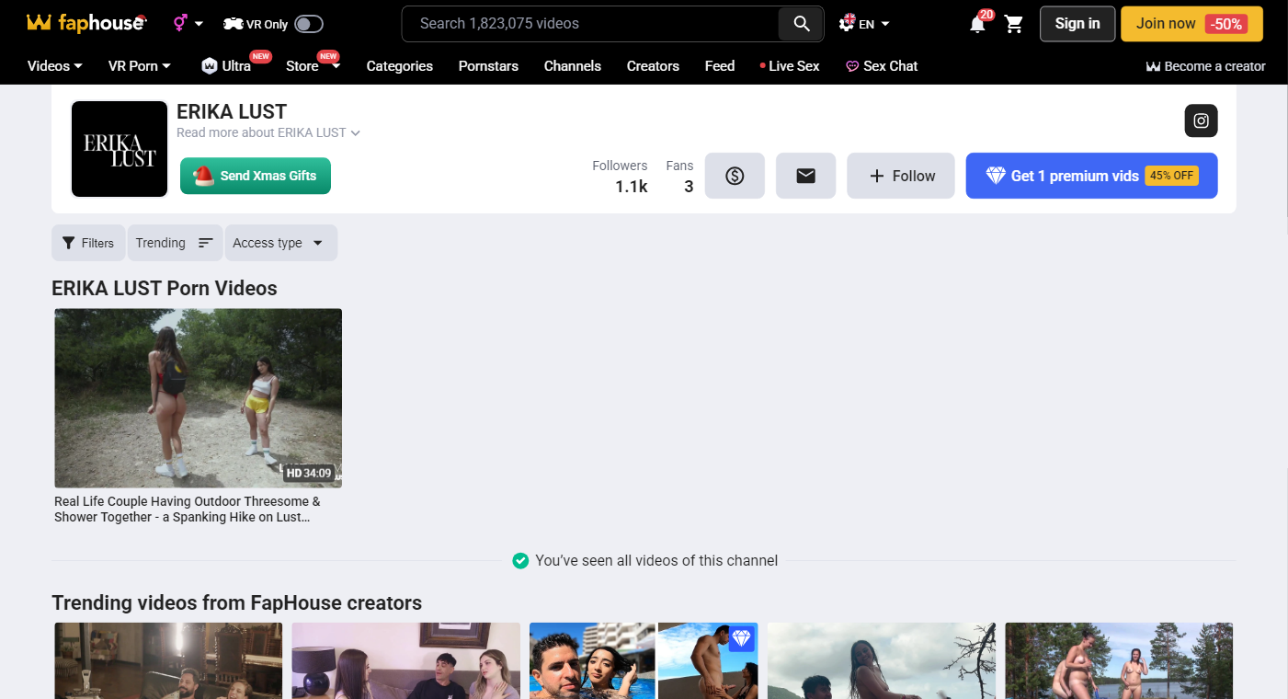
Task: Open the Ultra menu item
Action: coord(227,66)
